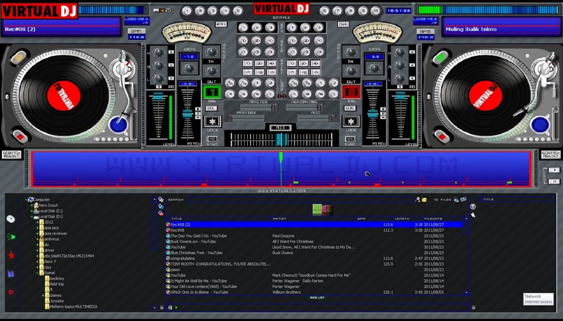Expand the aiza pics folder

pos(37,228)
